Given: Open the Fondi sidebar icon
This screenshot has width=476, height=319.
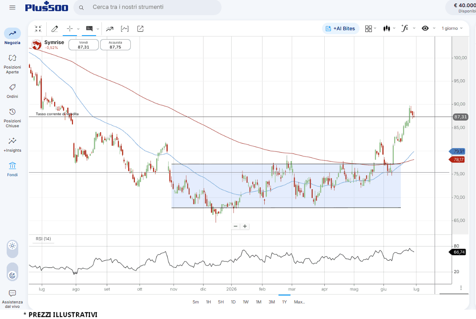Looking at the screenshot, I should coord(12,170).
